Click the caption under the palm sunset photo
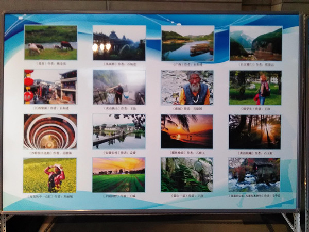309x232 pixels. pos(186,153)
